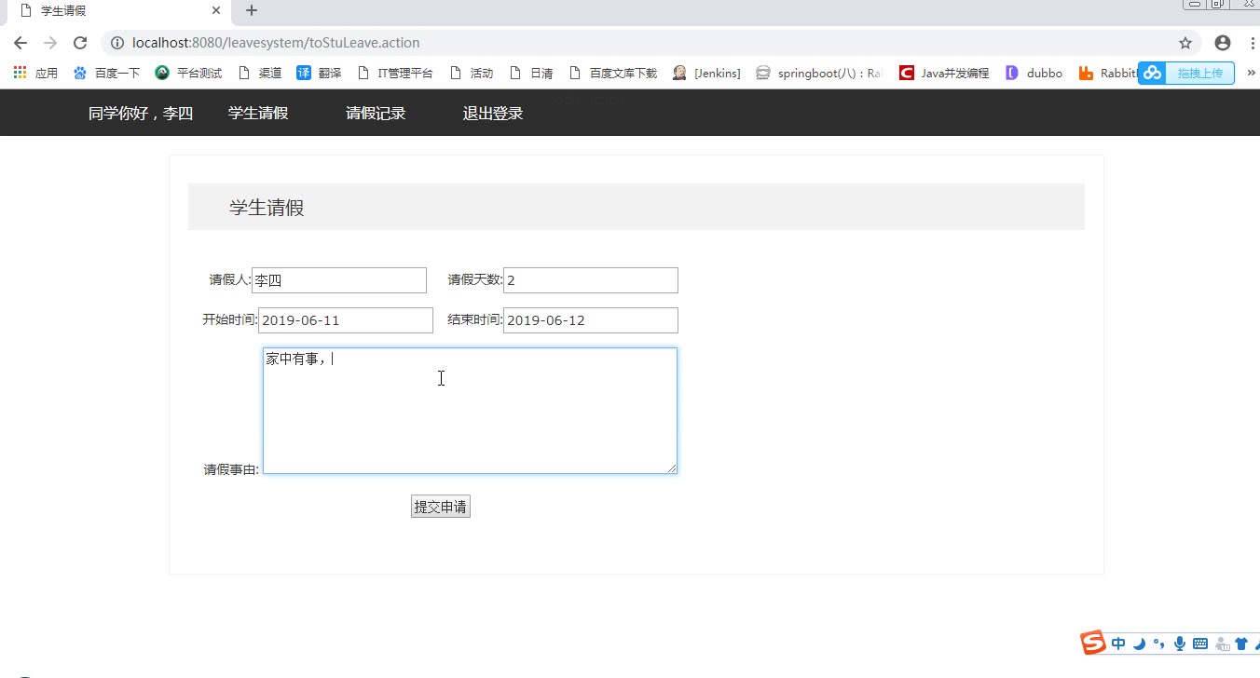This screenshot has width=1260, height=678.
Task: Submit the form with 提交申请
Action: tap(441, 507)
